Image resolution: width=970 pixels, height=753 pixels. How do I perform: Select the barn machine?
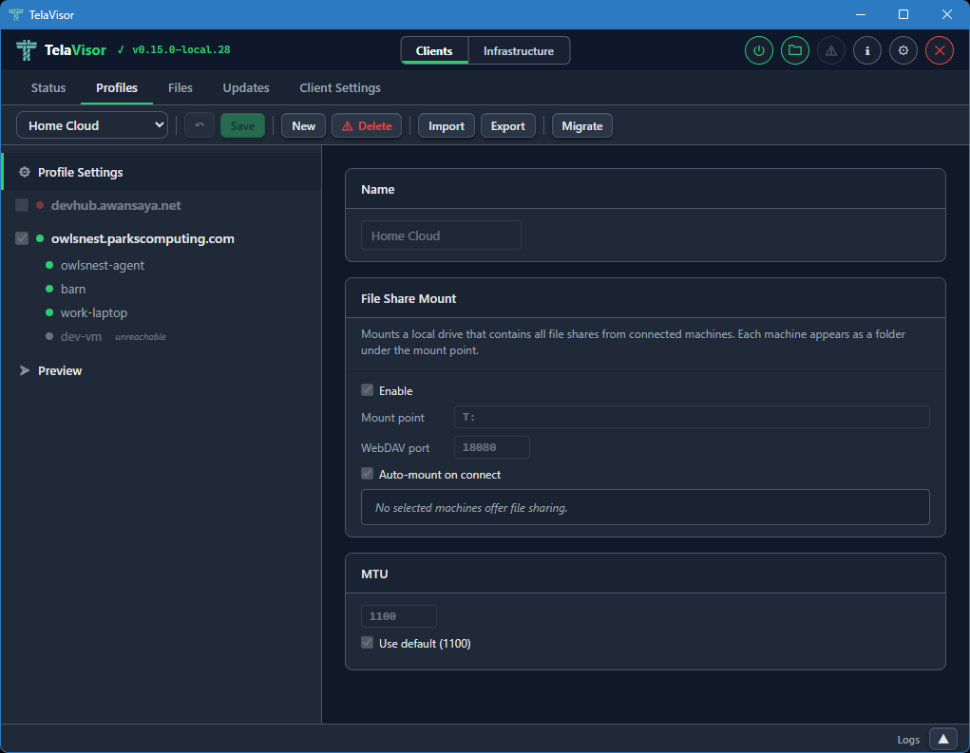[73, 289]
